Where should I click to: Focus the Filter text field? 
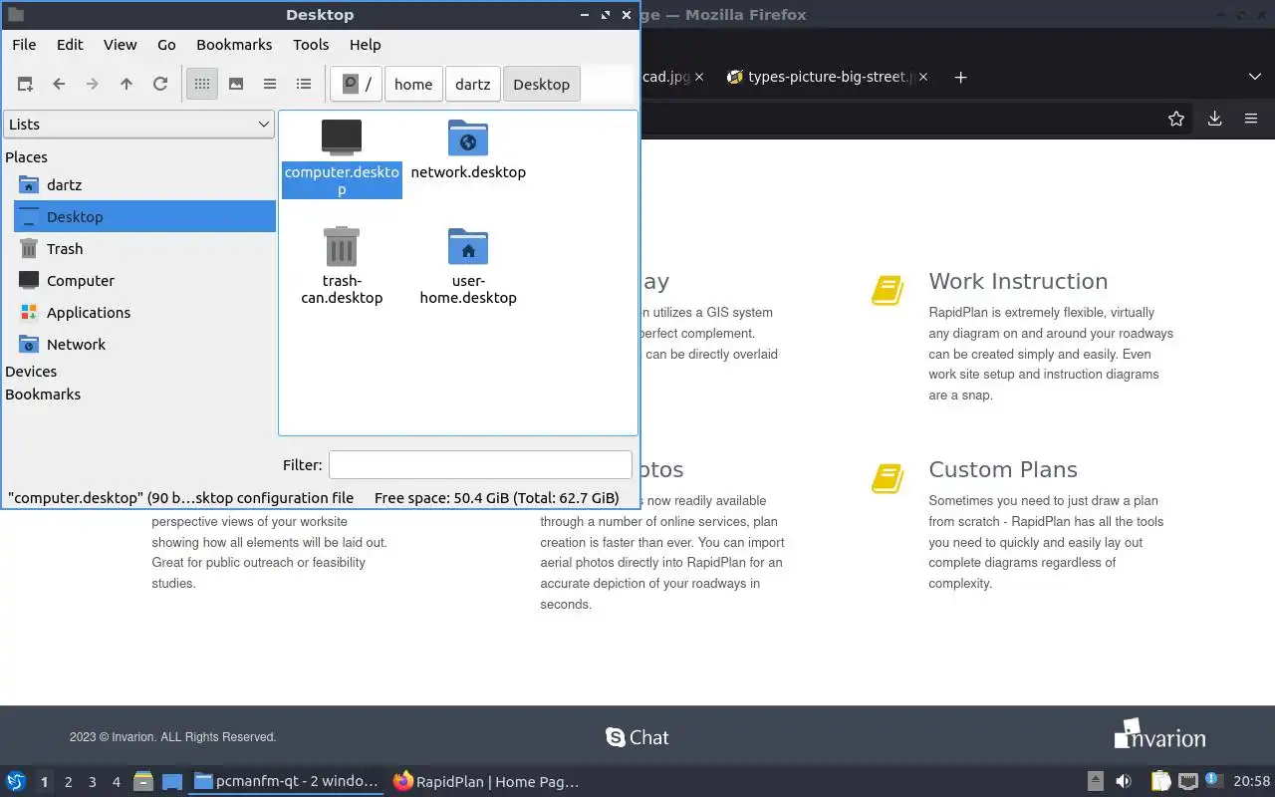point(480,465)
